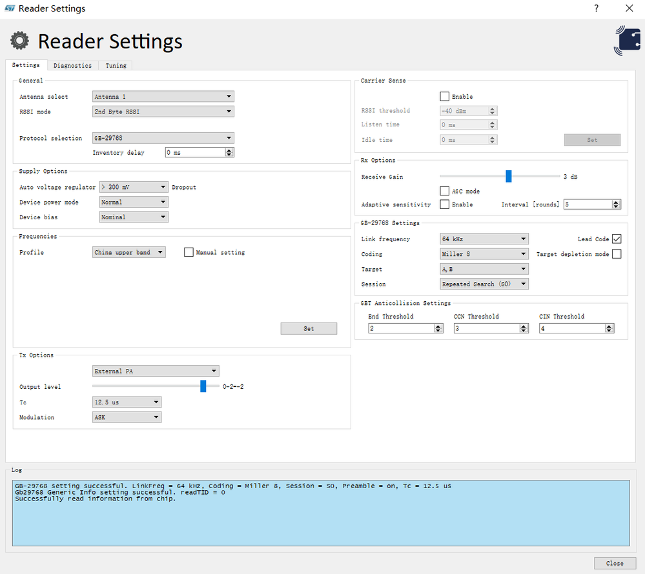645x574 pixels.
Task: Click the ST logo in title bar
Action: pyautogui.click(x=10, y=8)
